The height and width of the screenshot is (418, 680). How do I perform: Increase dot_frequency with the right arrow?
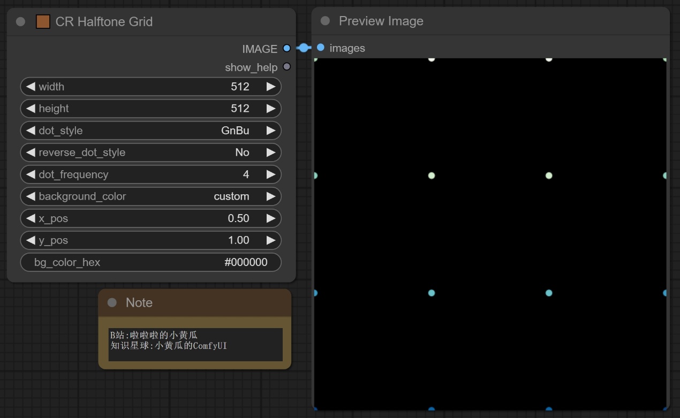(x=271, y=174)
